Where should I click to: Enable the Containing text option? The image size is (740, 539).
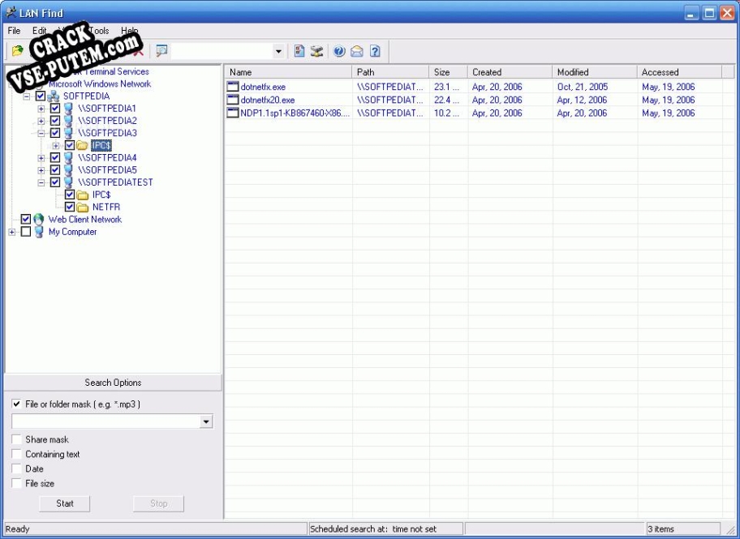16,454
